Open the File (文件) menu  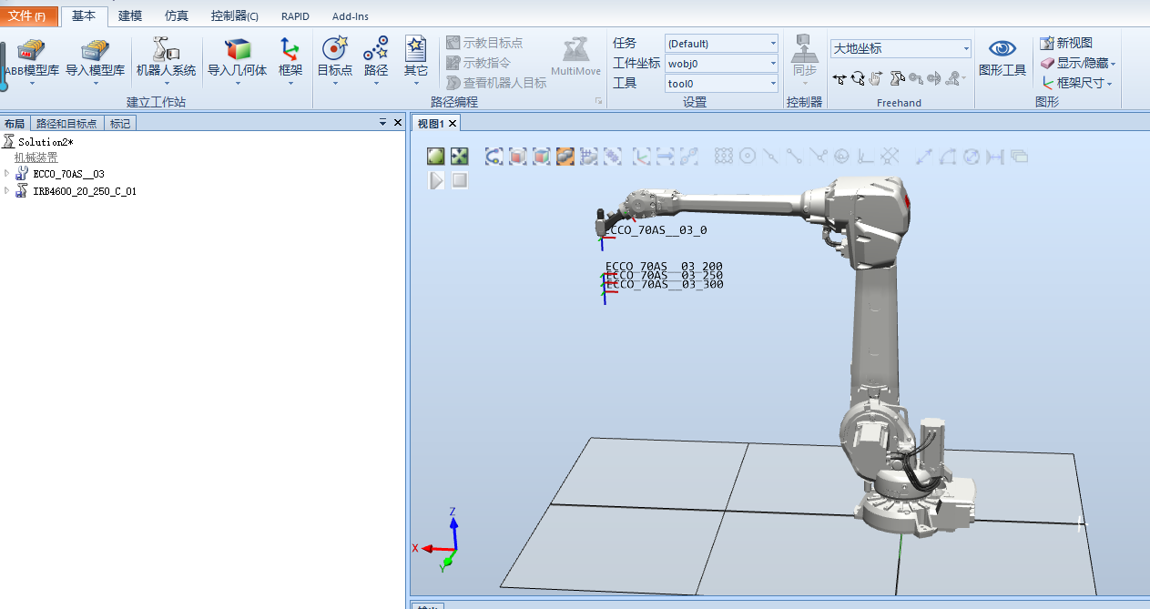[28, 16]
